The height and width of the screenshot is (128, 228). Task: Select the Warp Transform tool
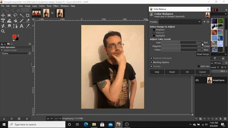pos(9,21)
